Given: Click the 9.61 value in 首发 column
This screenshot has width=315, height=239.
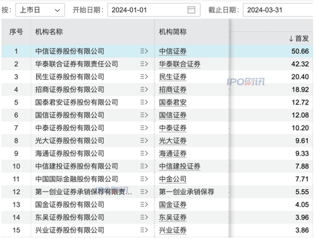Looking at the screenshot, I should coord(302,141).
